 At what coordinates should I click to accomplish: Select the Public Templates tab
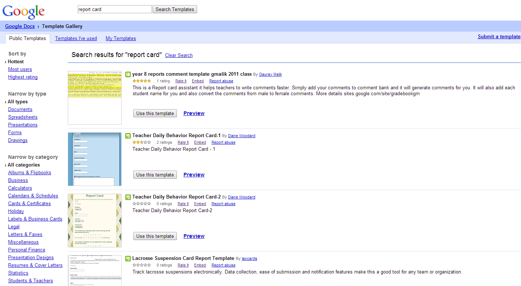(x=28, y=38)
